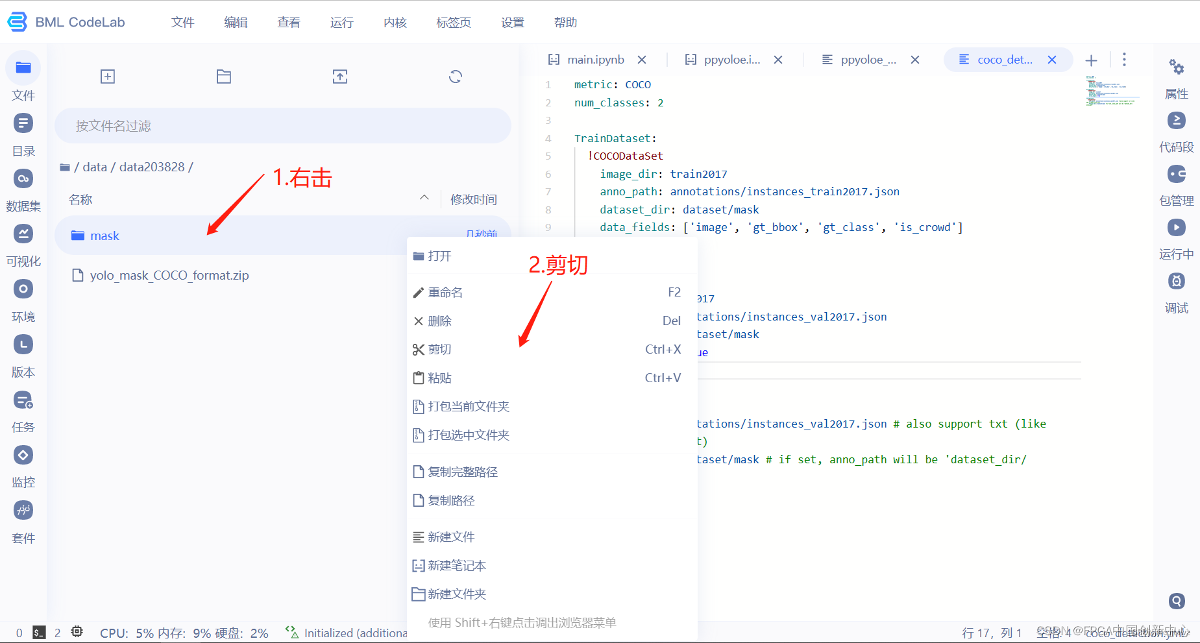This screenshot has width=1200, height=643.
Task: Open the 设置 menu in the menu bar
Action: click(513, 23)
